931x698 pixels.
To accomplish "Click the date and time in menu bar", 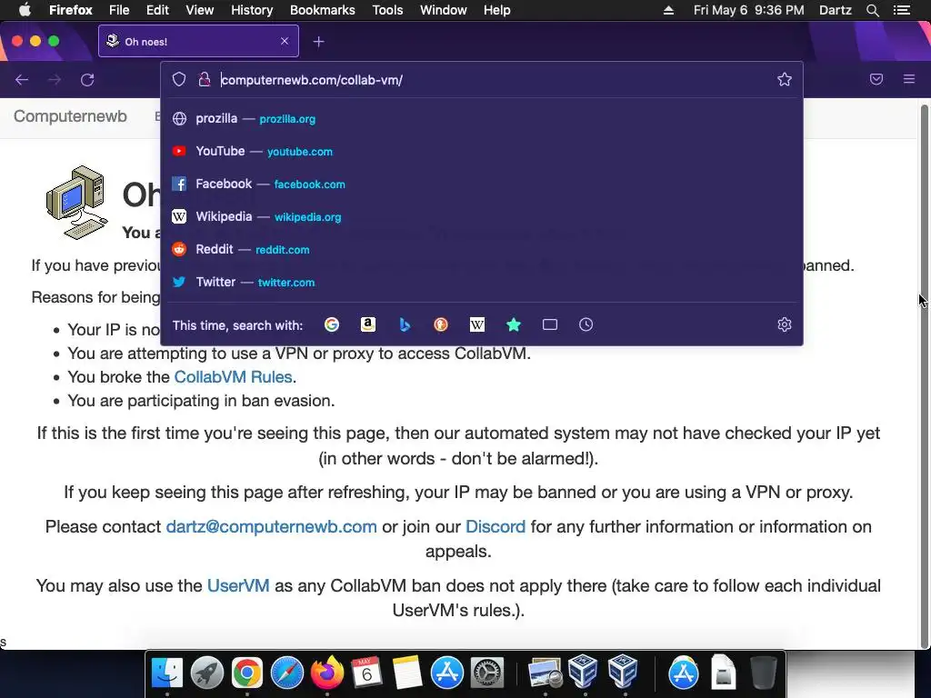I will click(749, 10).
